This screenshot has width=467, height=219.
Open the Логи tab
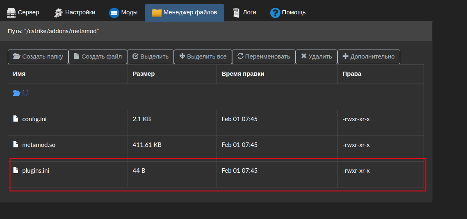pos(244,13)
